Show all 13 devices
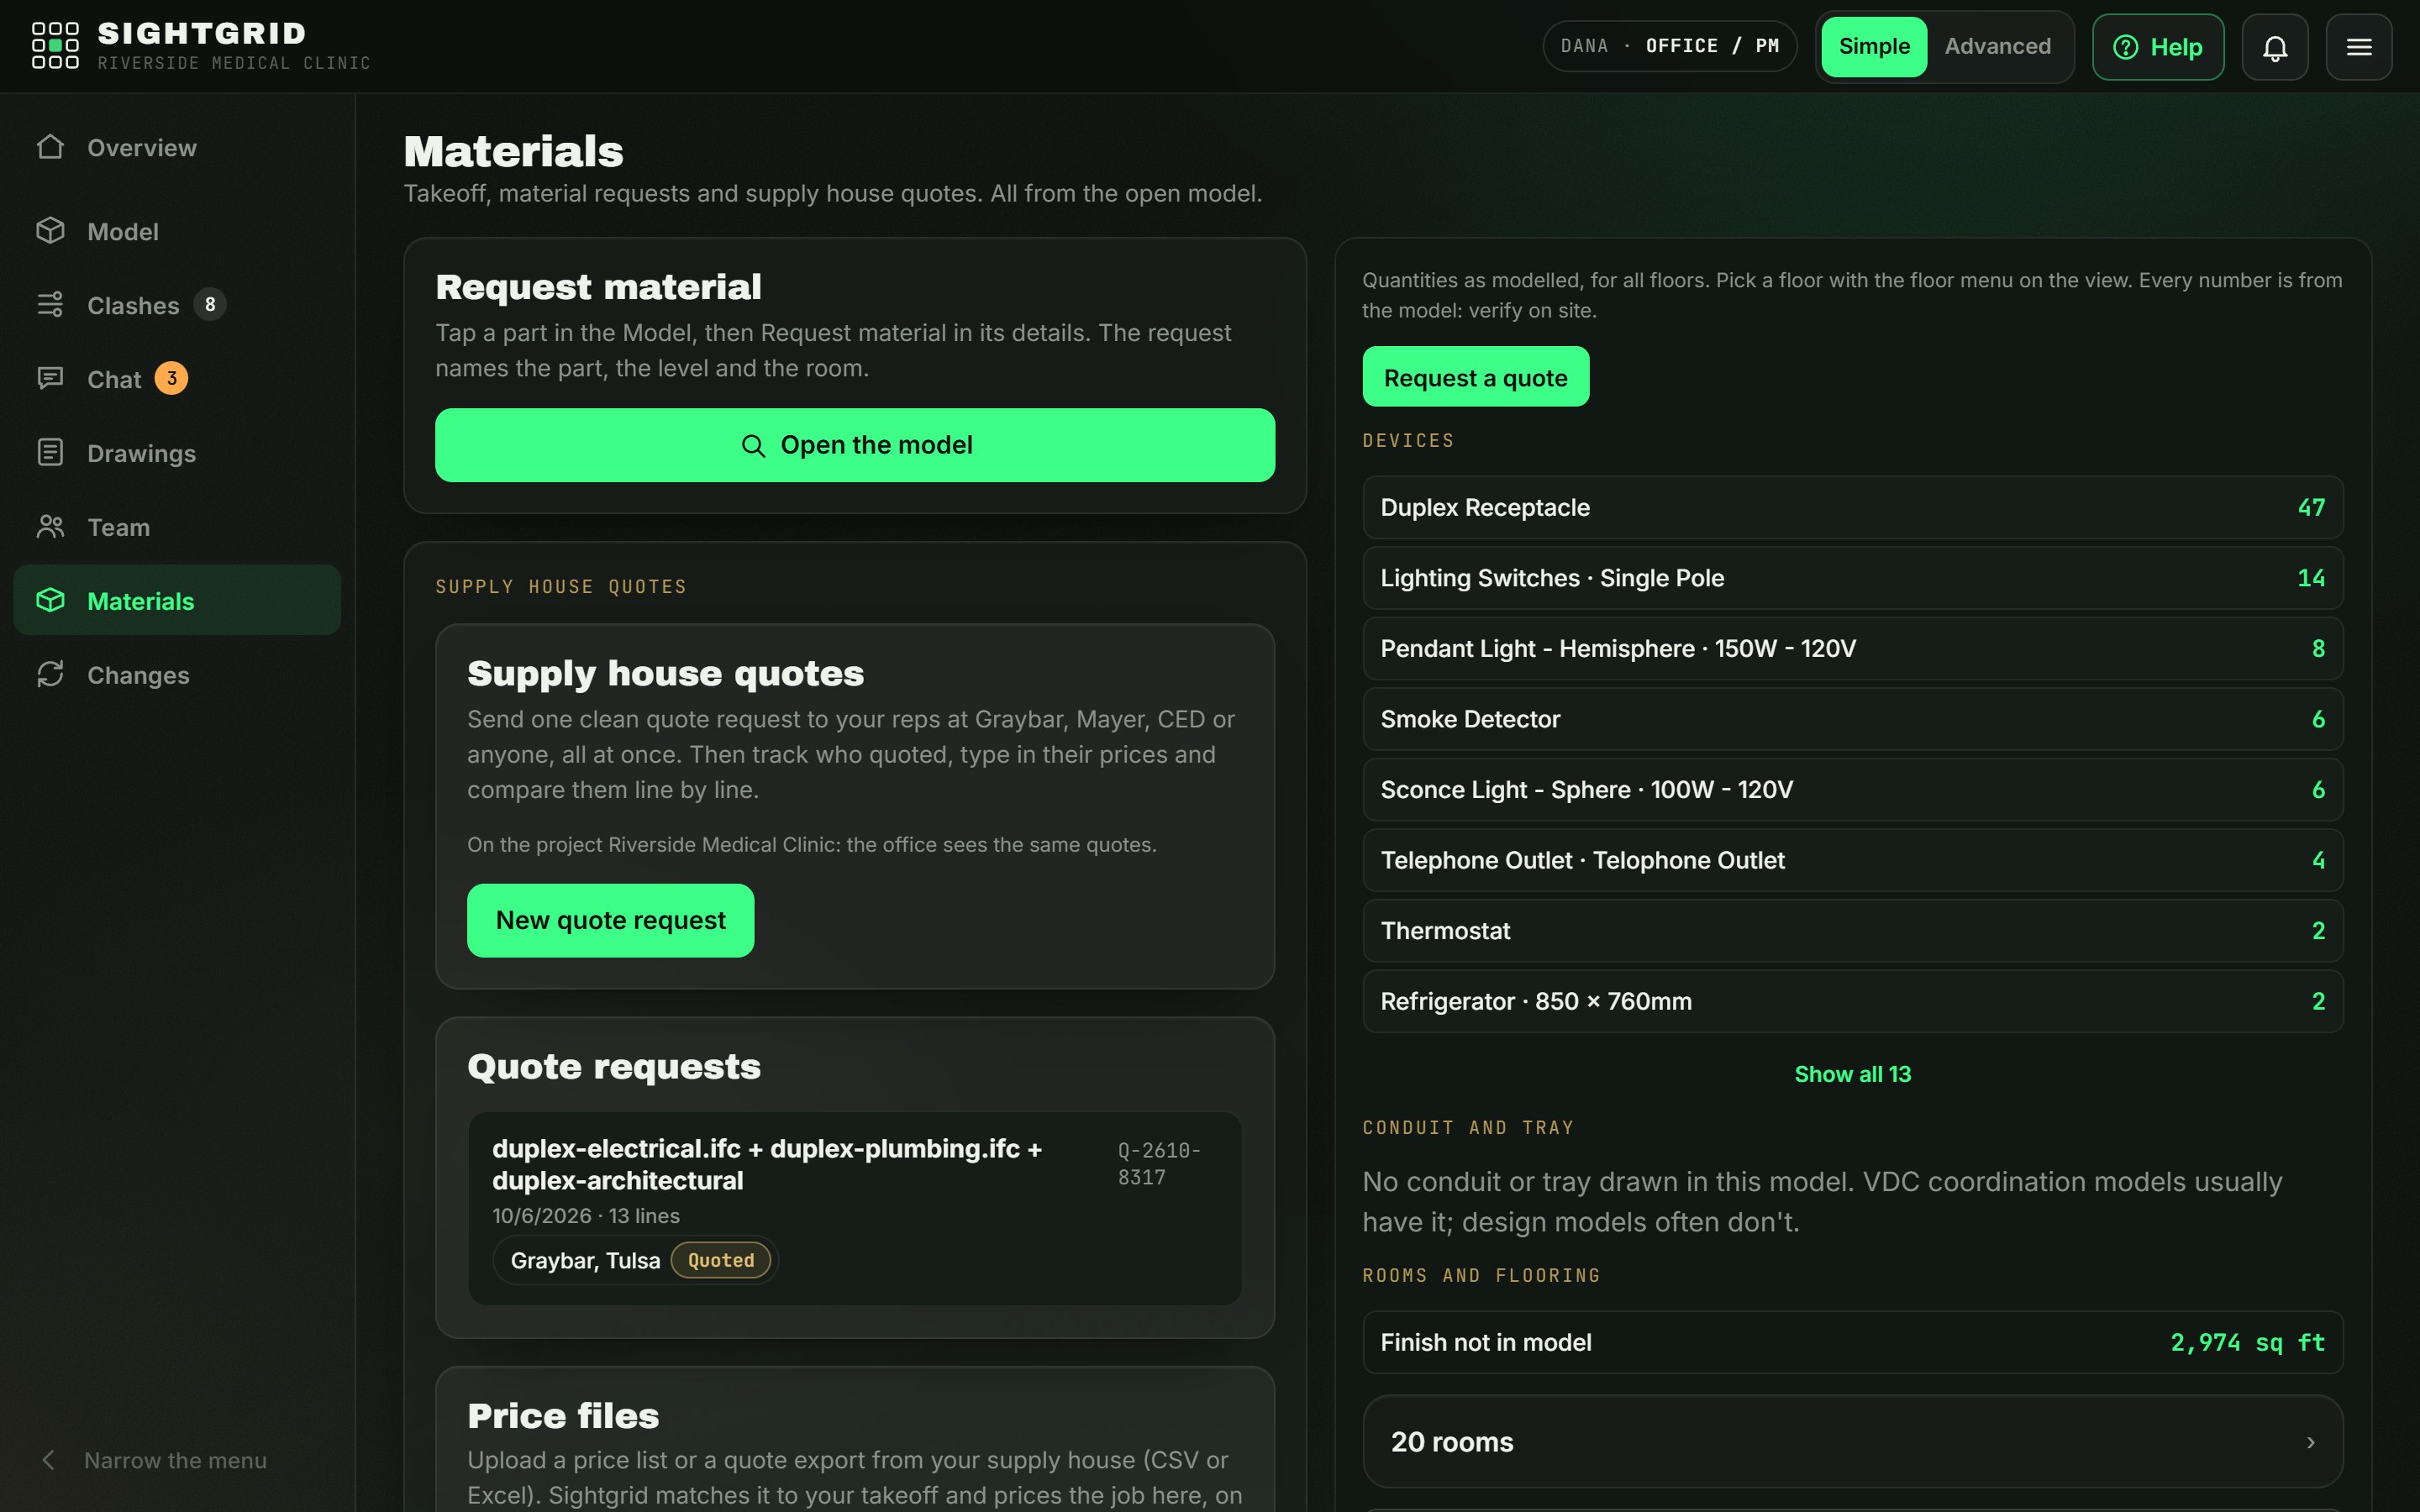The height and width of the screenshot is (1512, 2420). click(1852, 1074)
